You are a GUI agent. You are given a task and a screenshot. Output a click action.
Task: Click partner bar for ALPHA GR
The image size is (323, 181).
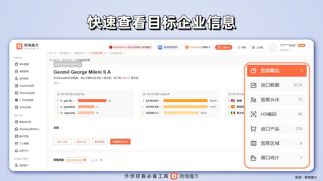pos(185,107)
